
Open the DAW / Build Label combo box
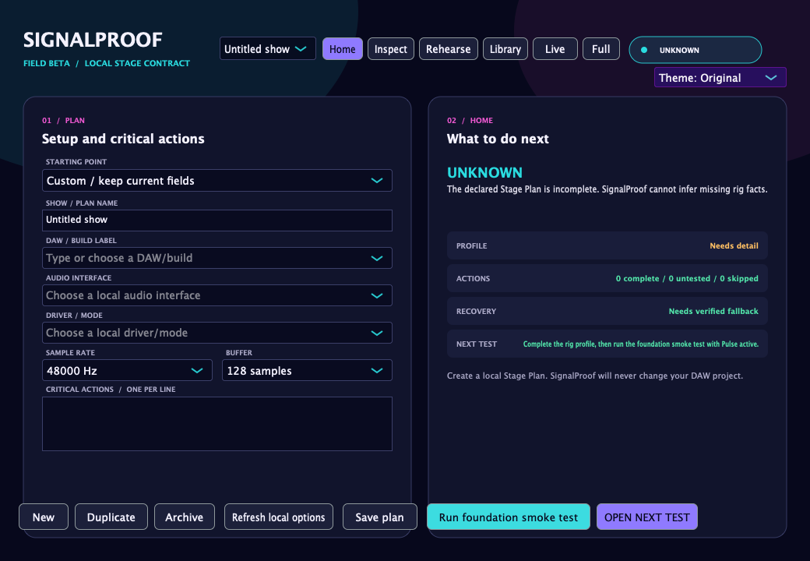click(217, 258)
